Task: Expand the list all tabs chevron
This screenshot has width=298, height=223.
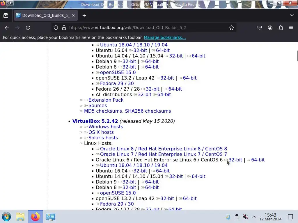Action: pos(292,15)
